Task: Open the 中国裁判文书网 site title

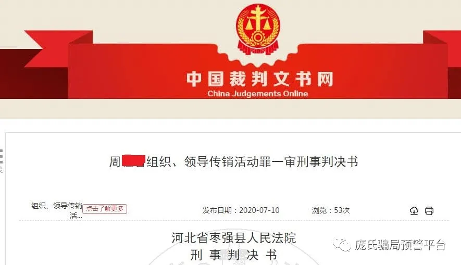Action: (259, 79)
